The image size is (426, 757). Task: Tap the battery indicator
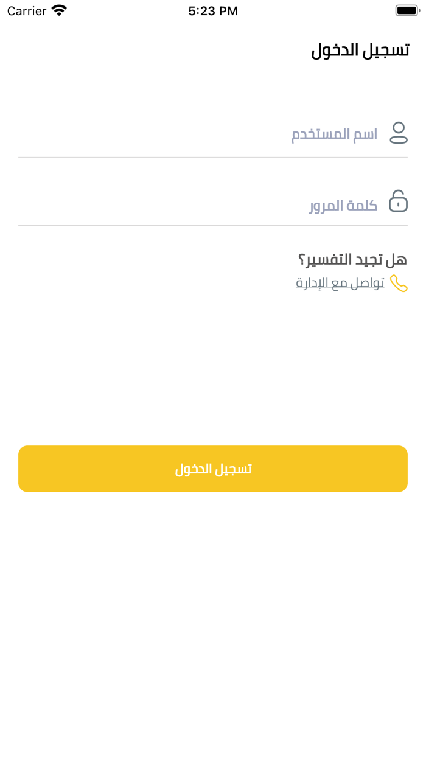405,10
